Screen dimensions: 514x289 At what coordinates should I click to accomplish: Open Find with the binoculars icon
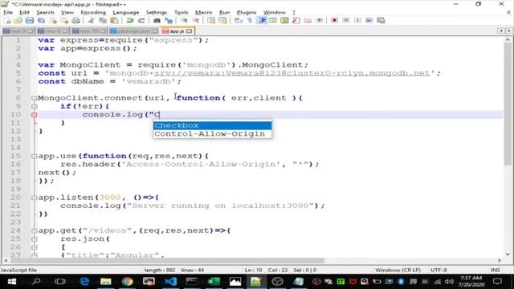[157, 21]
